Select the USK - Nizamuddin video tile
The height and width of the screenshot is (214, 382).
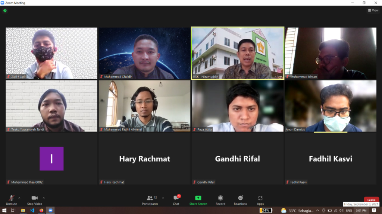click(238, 53)
